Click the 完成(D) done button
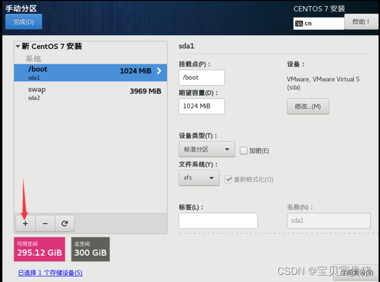Screen dimensions: 380x282 (24, 21)
